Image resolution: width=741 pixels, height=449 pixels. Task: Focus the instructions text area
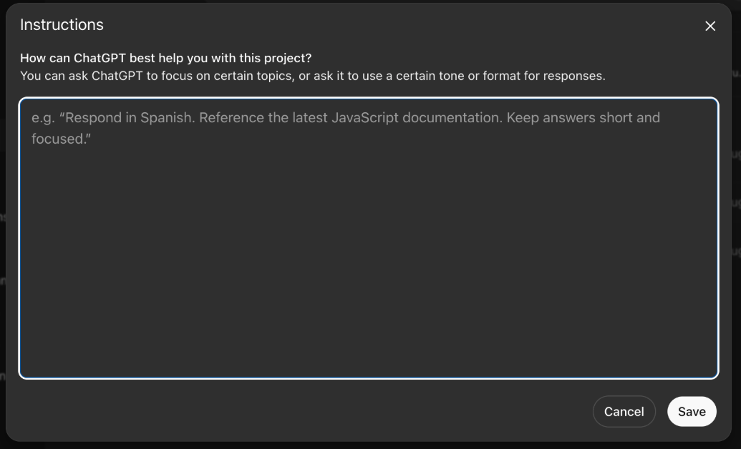click(369, 238)
